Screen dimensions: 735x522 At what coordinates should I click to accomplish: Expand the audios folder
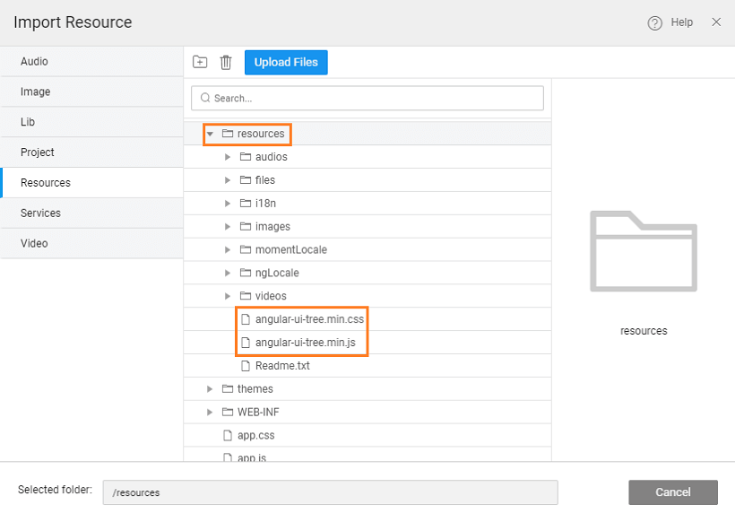point(228,157)
